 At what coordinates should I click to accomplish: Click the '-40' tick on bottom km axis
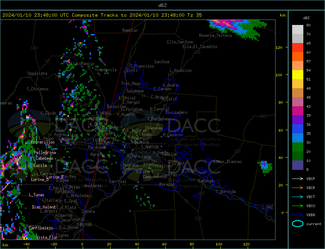tap(26, 244)
